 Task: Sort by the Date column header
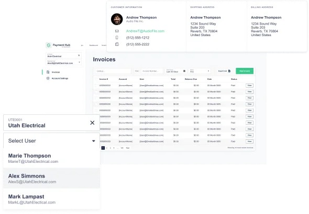pyautogui.click(x=209, y=79)
